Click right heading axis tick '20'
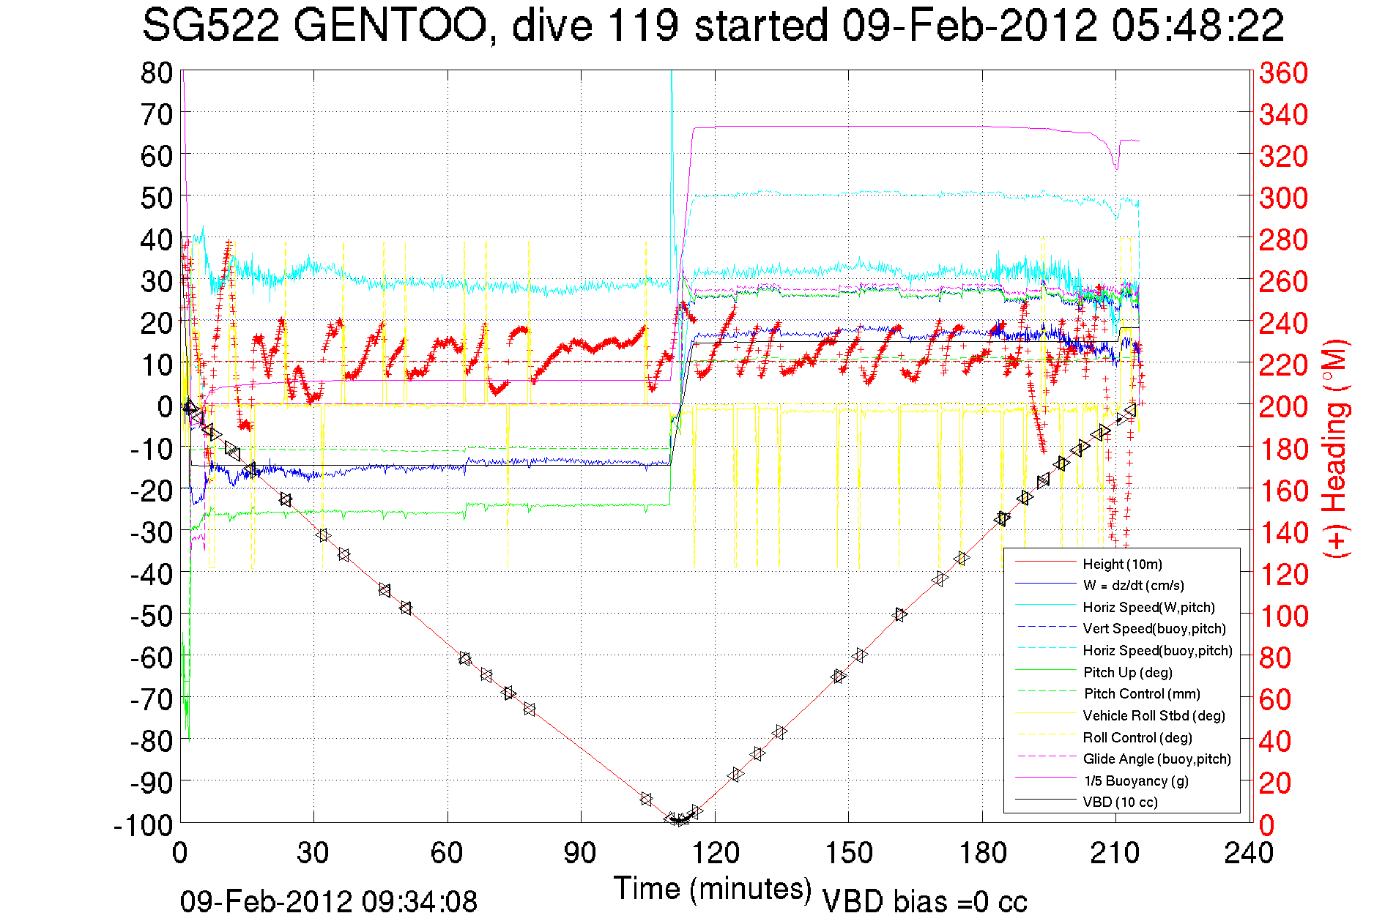Screen dimensions: 1385x924 tap(1275, 783)
